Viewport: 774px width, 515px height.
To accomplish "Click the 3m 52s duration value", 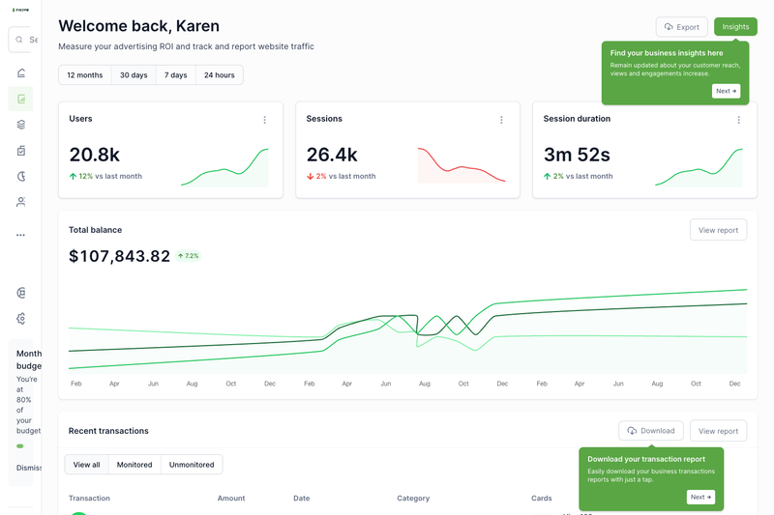I will point(577,155).
